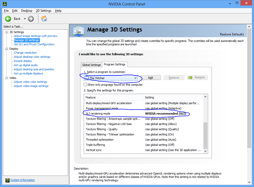Click the grey Forward arrow icon
Image resolution: width=254 pixels, height=187 pixels.
31,19
